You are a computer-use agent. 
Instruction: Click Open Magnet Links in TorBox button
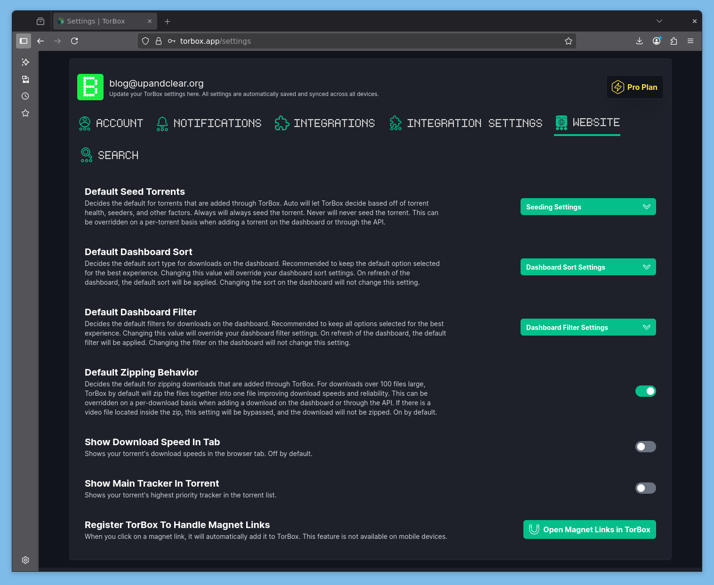pos(590,529)
